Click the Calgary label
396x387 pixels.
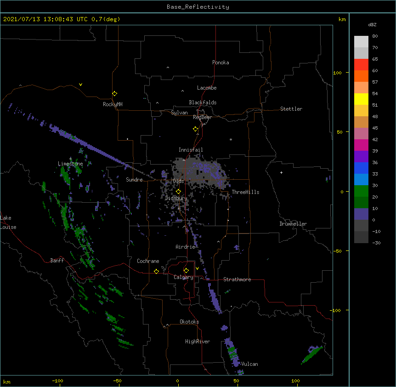pyautogui.click(x=183, y=277)
